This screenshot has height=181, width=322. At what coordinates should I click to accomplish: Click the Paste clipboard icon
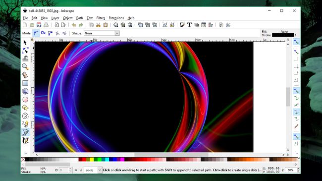coord(106,25)
